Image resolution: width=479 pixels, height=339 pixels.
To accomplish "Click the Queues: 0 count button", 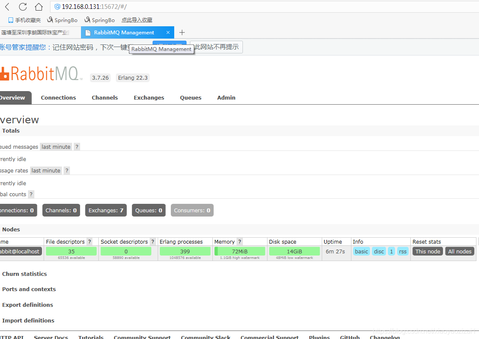I will [149, 211].
